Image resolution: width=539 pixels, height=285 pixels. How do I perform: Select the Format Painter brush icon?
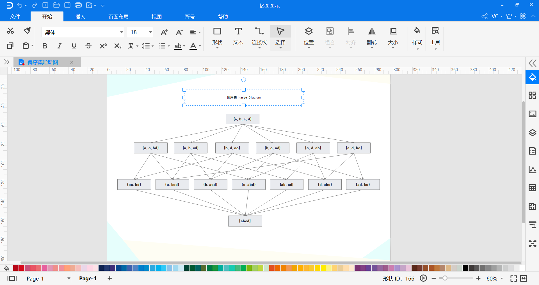click(x=27, y=31)
